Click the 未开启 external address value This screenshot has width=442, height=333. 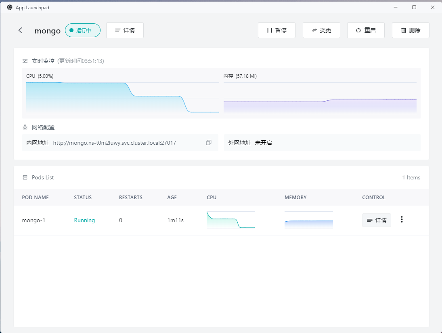point(264,143)
